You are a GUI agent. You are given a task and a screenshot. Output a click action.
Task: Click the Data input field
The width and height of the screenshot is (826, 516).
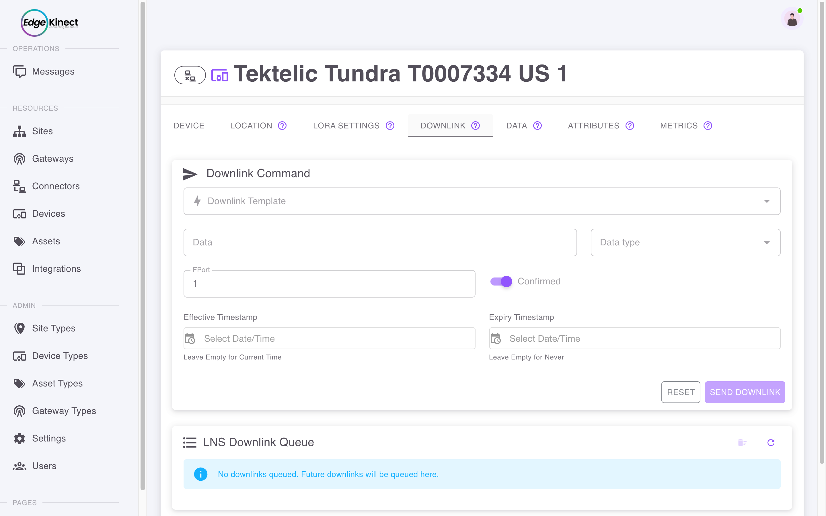380,242
